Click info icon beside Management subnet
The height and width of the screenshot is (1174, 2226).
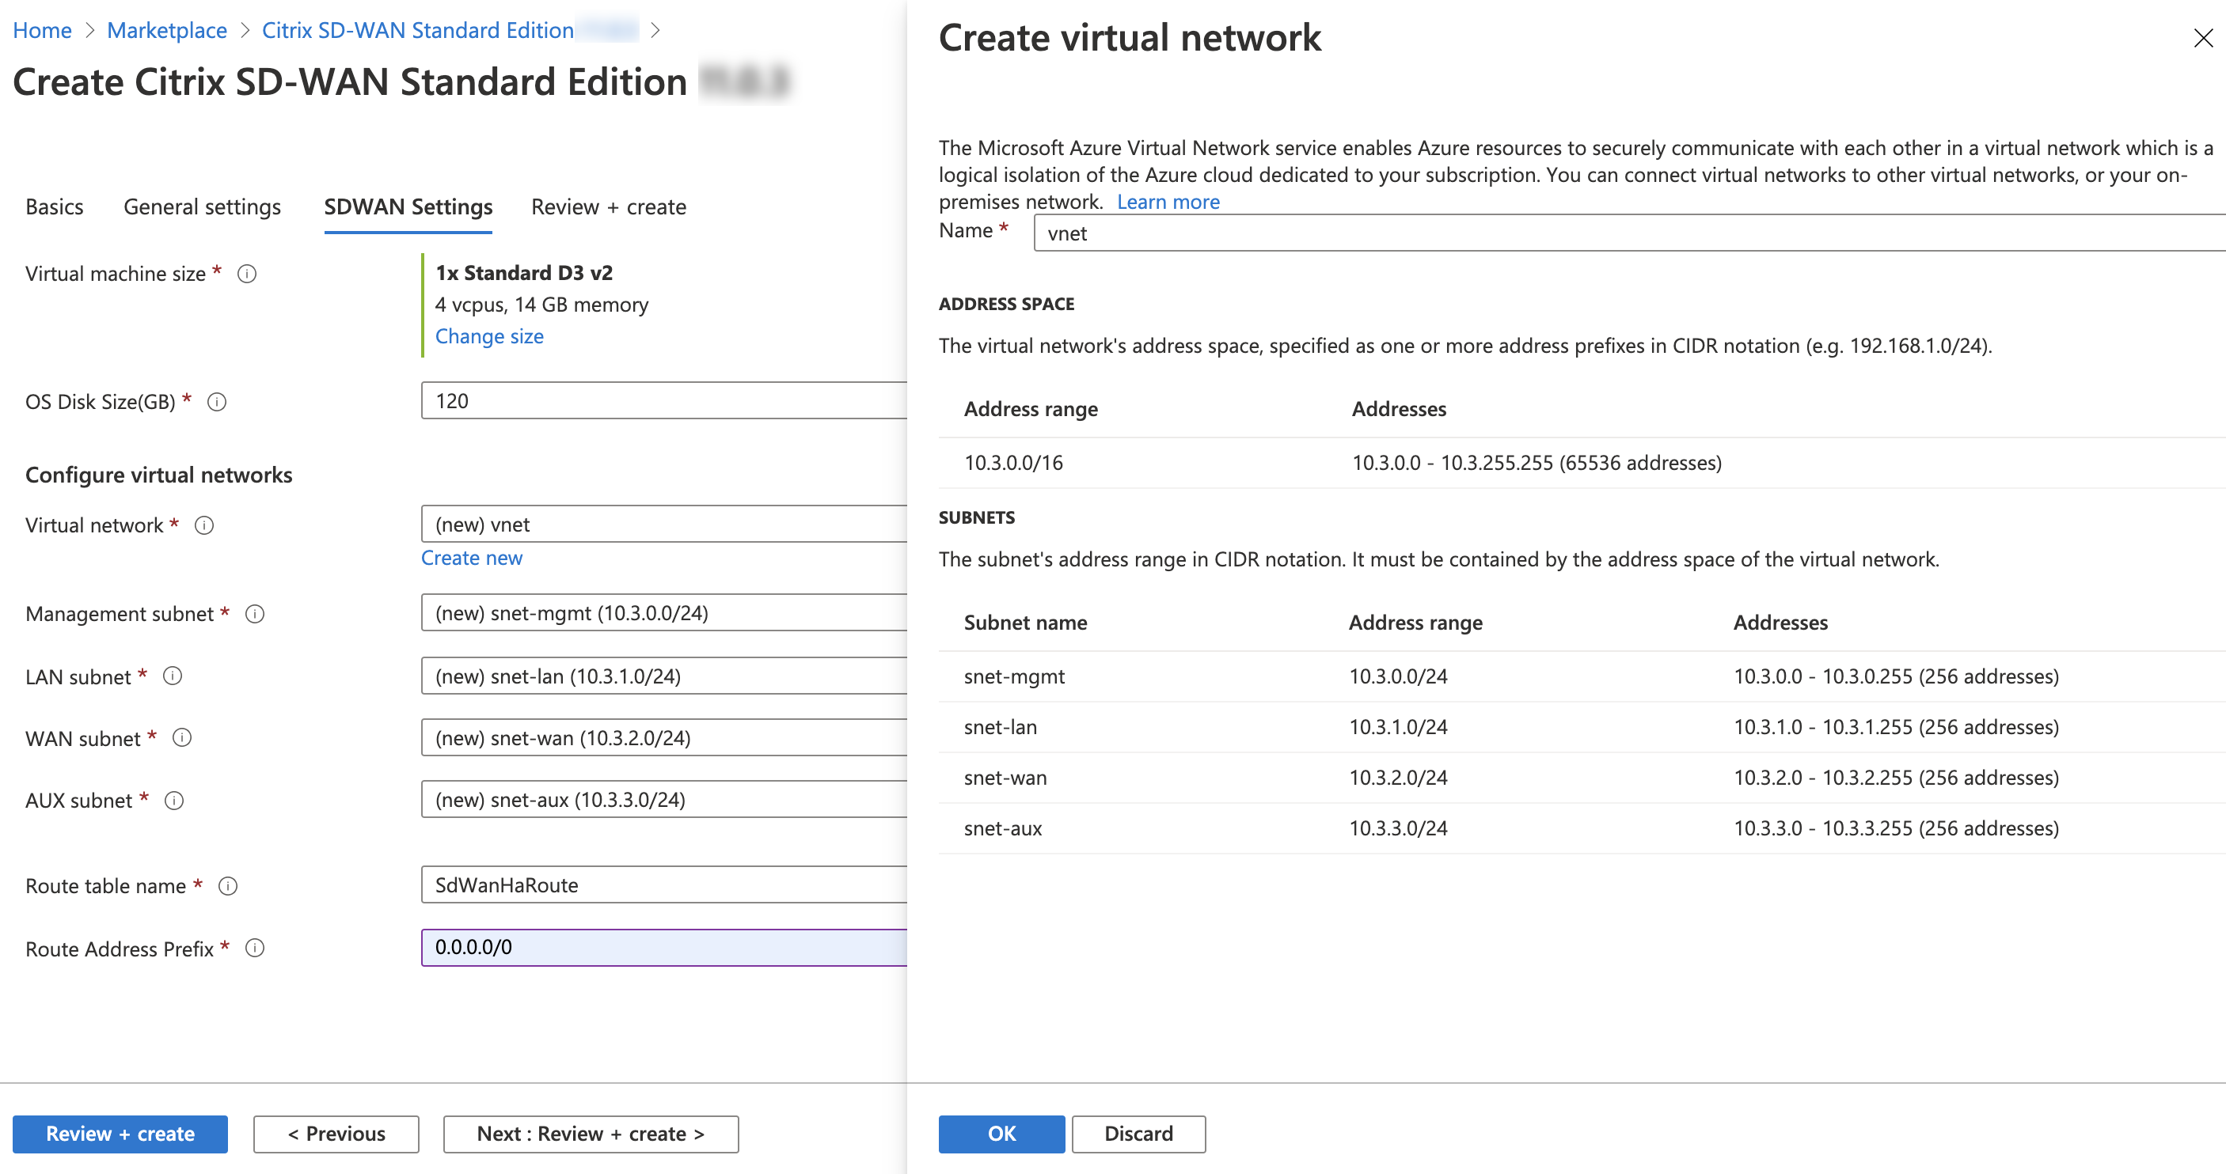coord(255,614)
